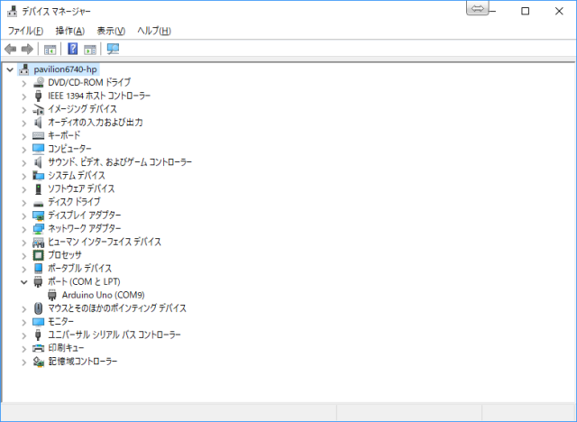Toggle the action pane toolbar icon
577x422 pixels.
tap(90, 50)
